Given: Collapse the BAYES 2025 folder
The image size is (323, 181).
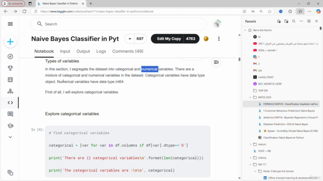Looking at the screenshot, I should [250, 97].
